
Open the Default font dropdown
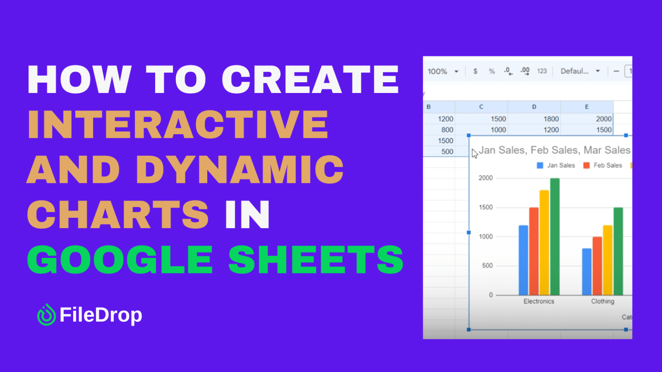(580, 71)
